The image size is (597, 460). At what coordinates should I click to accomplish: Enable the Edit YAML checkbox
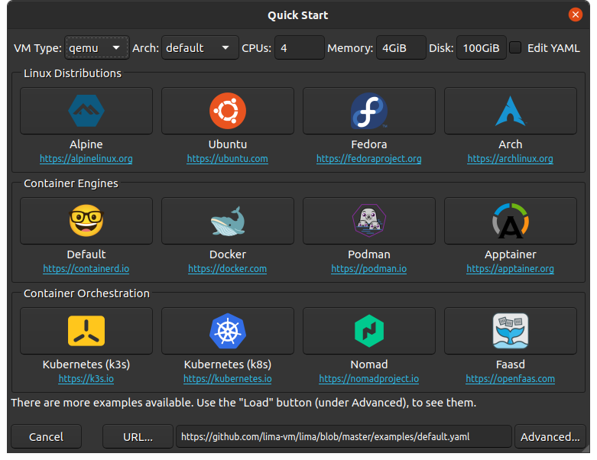pos(515,47)
